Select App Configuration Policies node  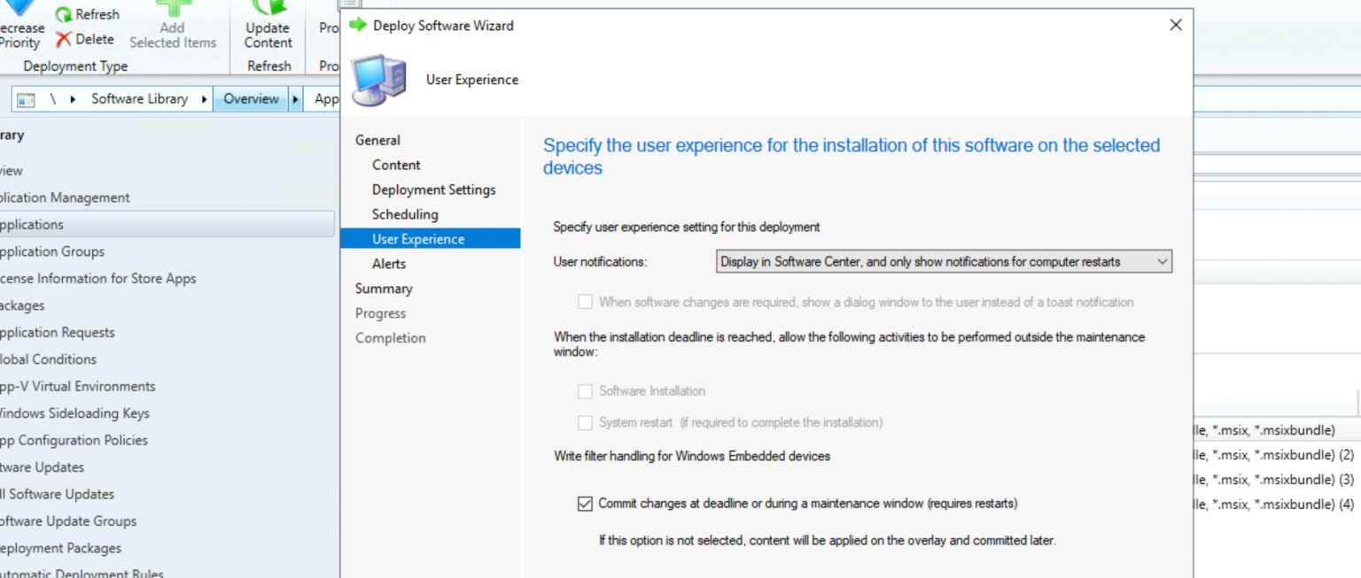tap(74, 440)
